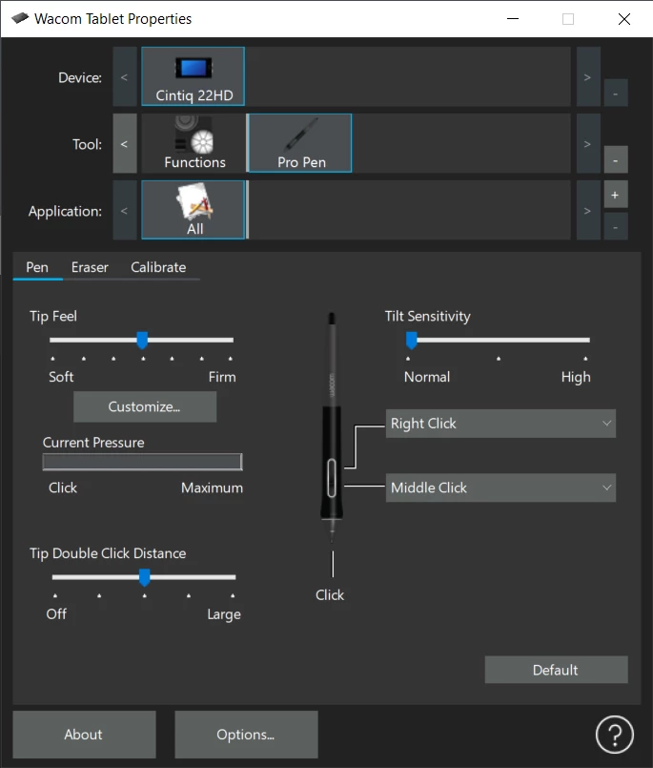Click the 'Firm' label under Tip Feel
653x768 pixels.
222,377
